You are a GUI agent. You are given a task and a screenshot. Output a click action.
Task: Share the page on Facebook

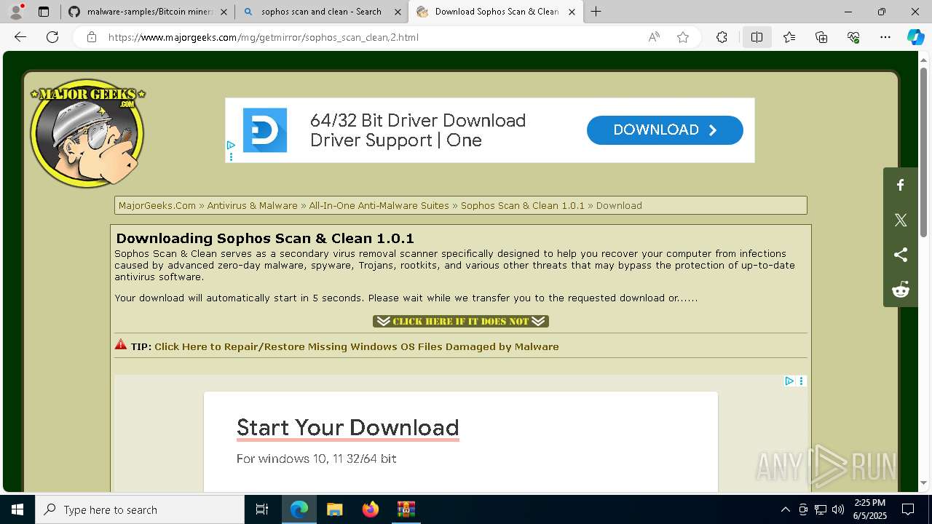(x=901, y=185)
